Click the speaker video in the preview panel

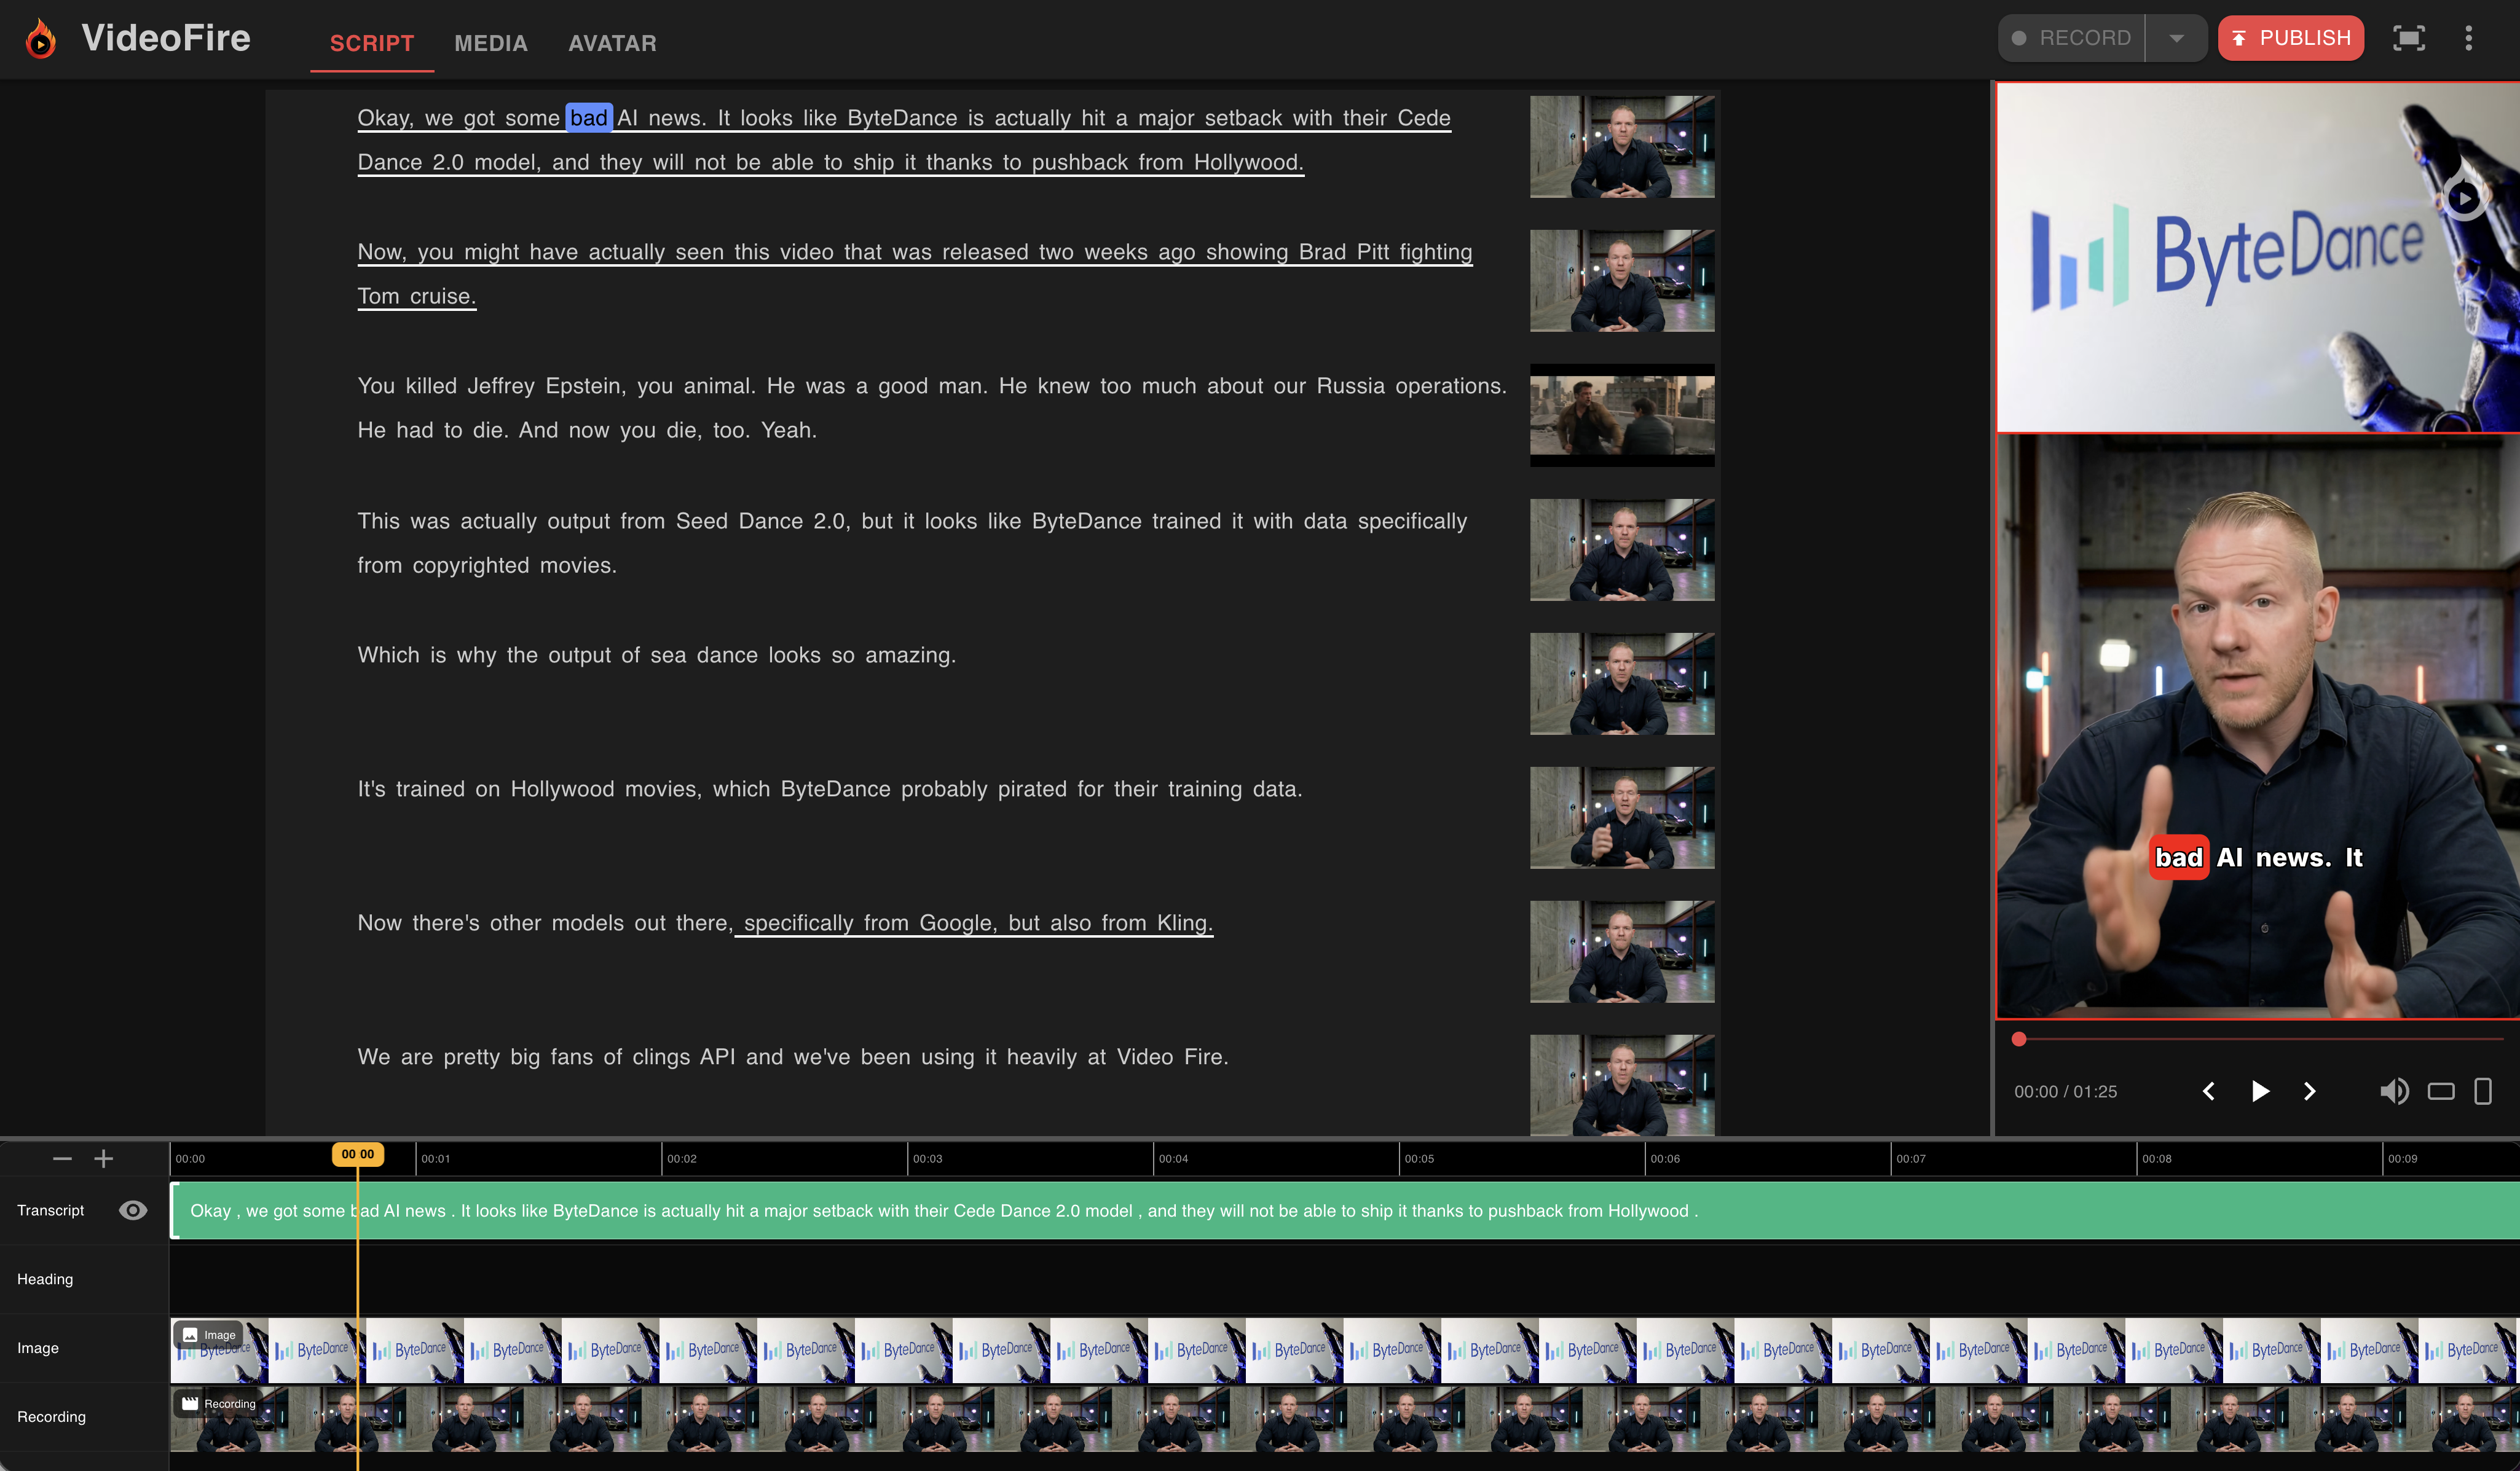[x=2258, y=726]
